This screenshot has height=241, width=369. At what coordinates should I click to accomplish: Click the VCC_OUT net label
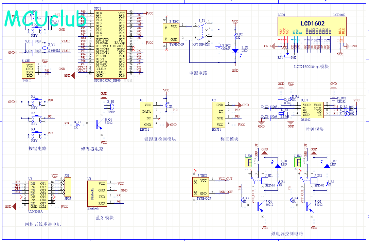[x=226, y=179]
